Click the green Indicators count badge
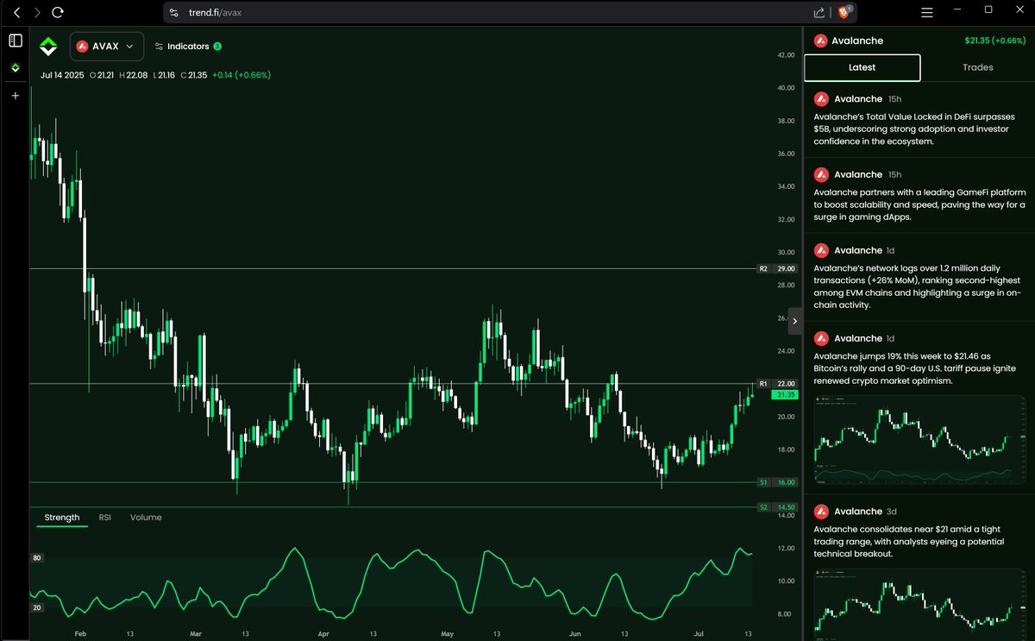This screenshot has width=1035, height=641. (x=217, y=47)
